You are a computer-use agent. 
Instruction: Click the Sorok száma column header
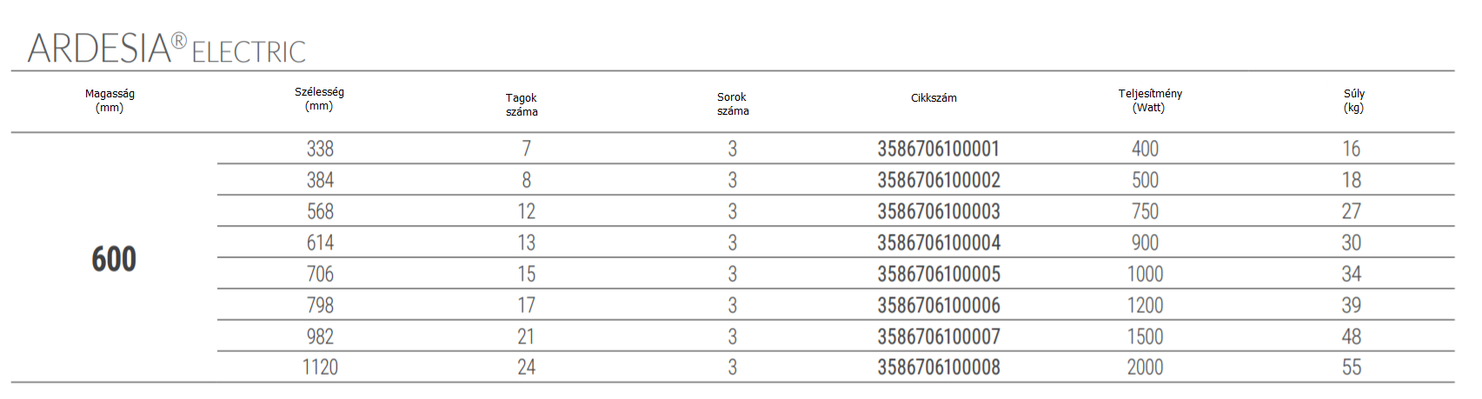(733, 103)
